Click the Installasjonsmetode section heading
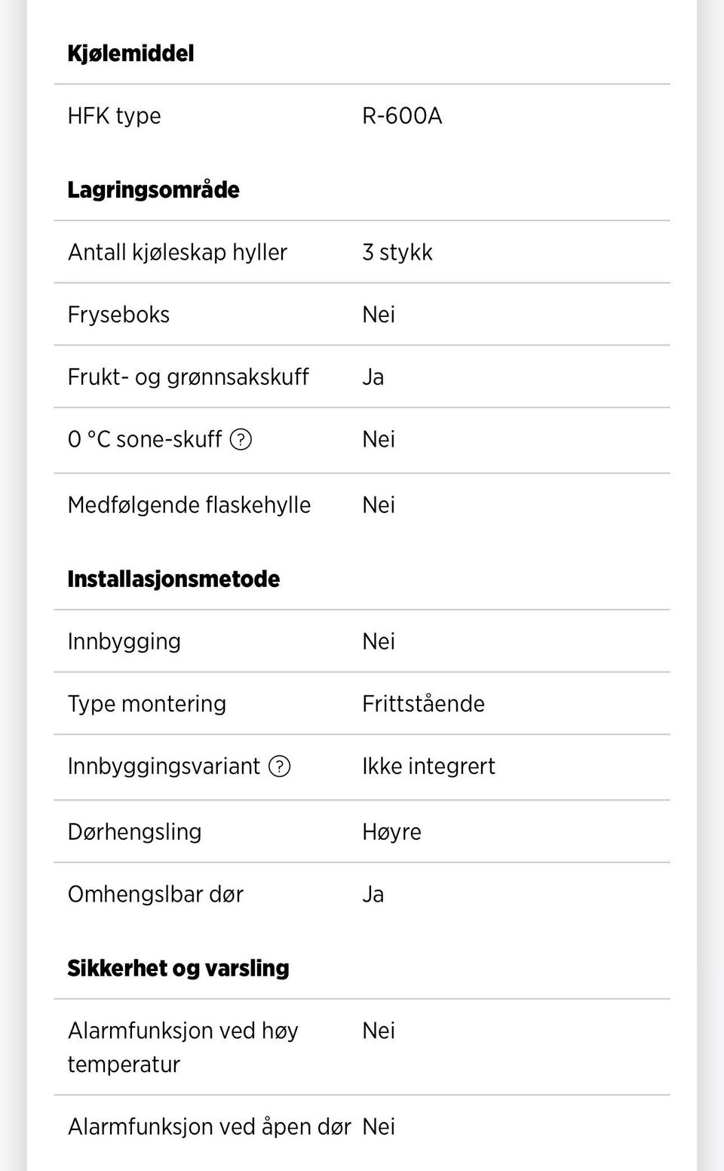The height and width of the screenshot is (1171, 724). [x=173, y=579]
